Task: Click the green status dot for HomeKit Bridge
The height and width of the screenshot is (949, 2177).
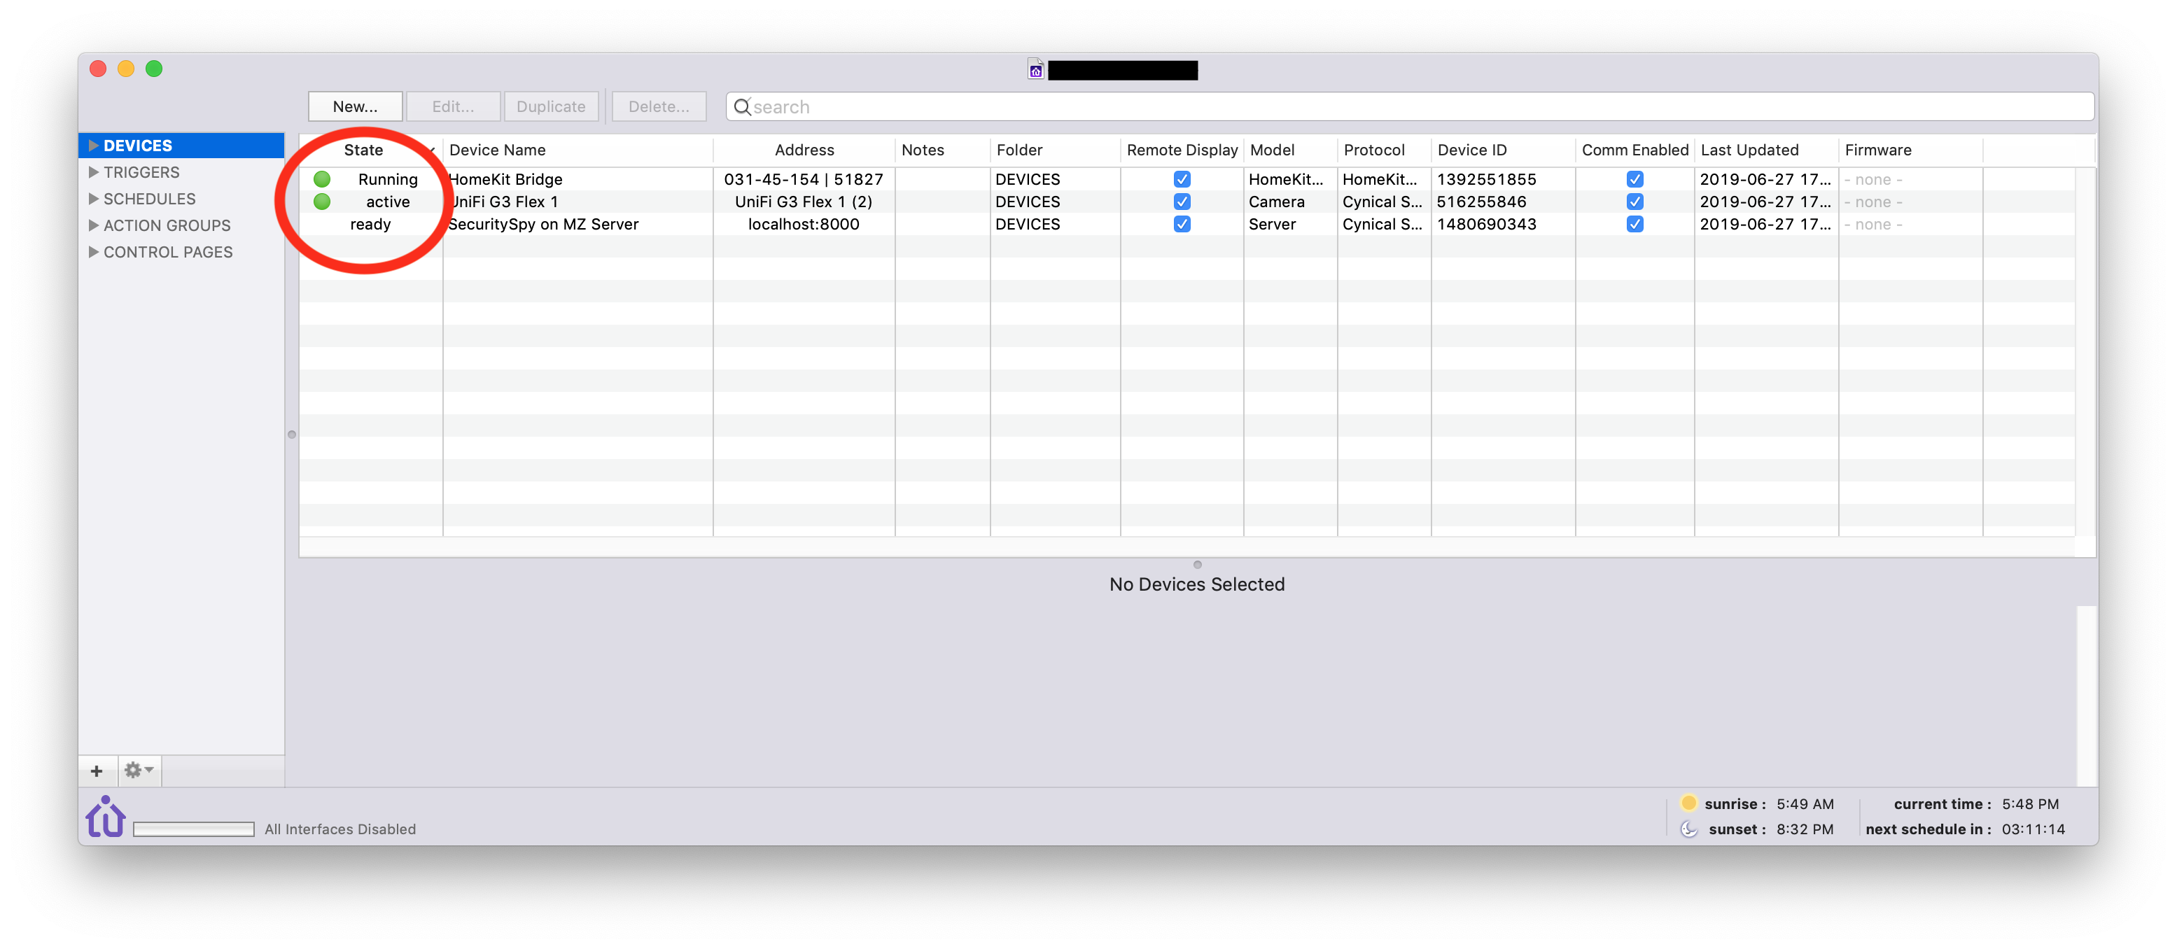Action: 322,179
